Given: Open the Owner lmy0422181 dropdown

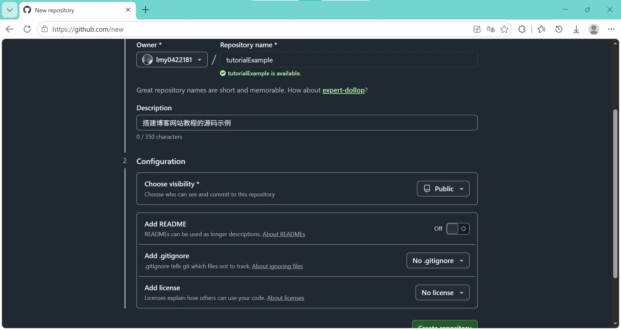Looking at the screenshot, I should coord(172,60).
